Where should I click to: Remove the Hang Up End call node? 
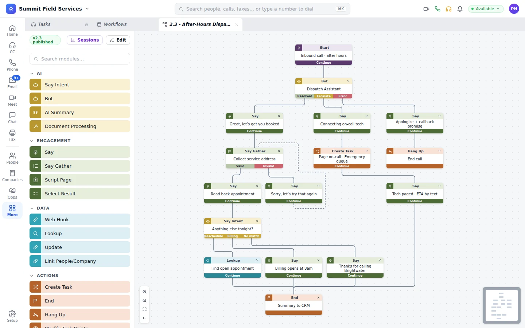(x=439, y=151)
